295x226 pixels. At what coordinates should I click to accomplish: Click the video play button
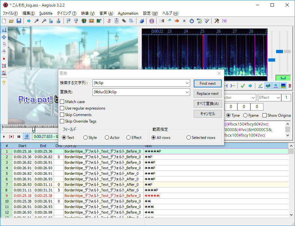(x=4, y=137)
